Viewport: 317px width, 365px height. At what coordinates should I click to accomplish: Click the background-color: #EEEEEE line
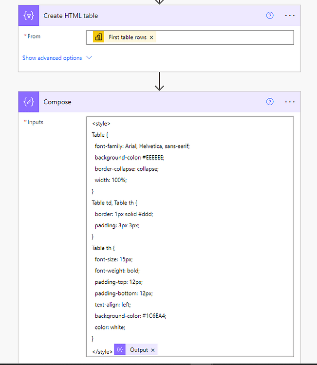pos(130,158)
